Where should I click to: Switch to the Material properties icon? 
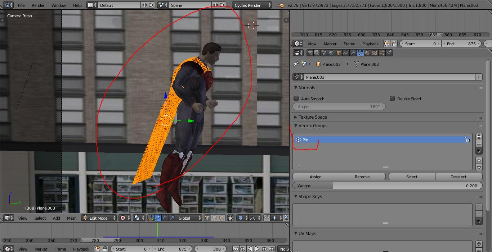[367, 53]
